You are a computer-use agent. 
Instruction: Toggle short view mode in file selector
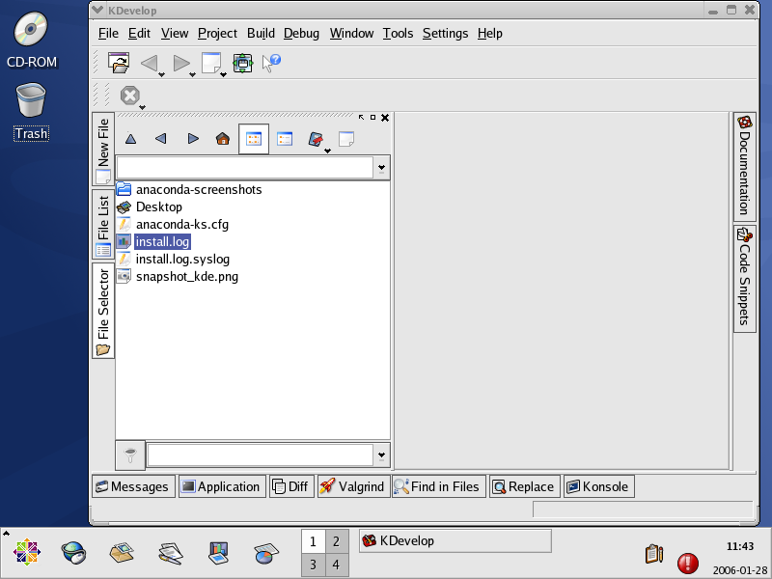tap(254, 139)
